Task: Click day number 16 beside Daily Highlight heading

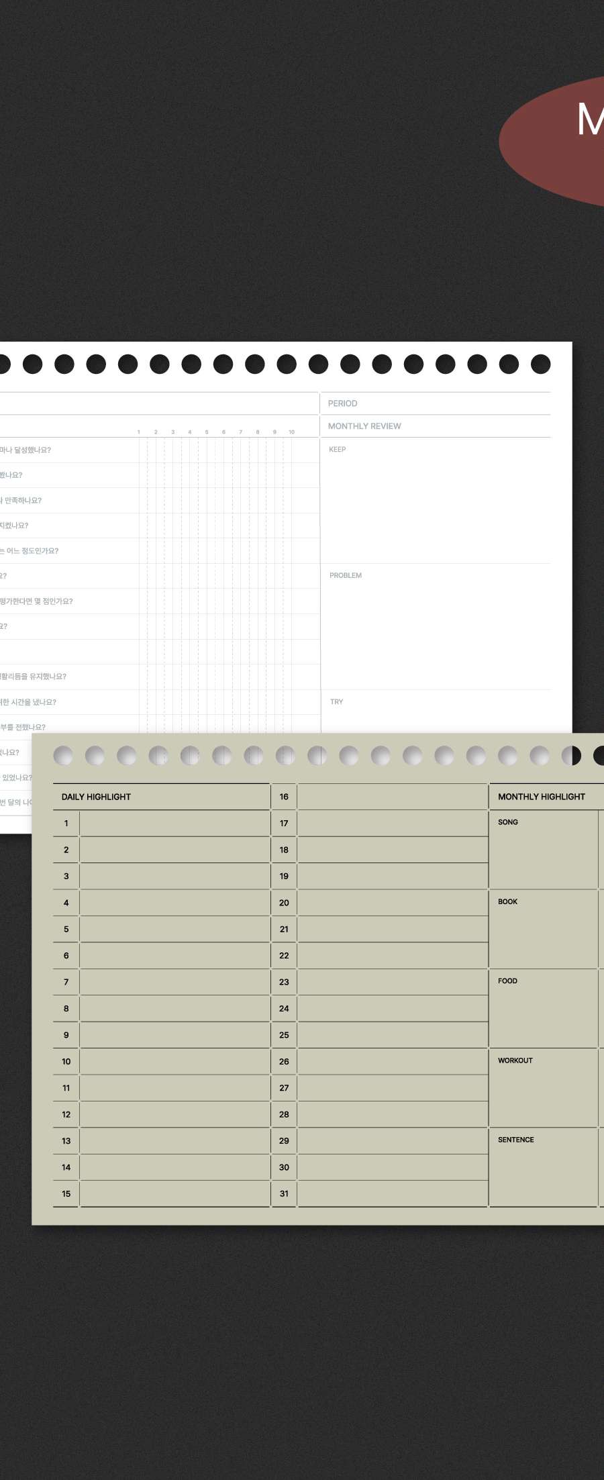Action: point(284,797)
